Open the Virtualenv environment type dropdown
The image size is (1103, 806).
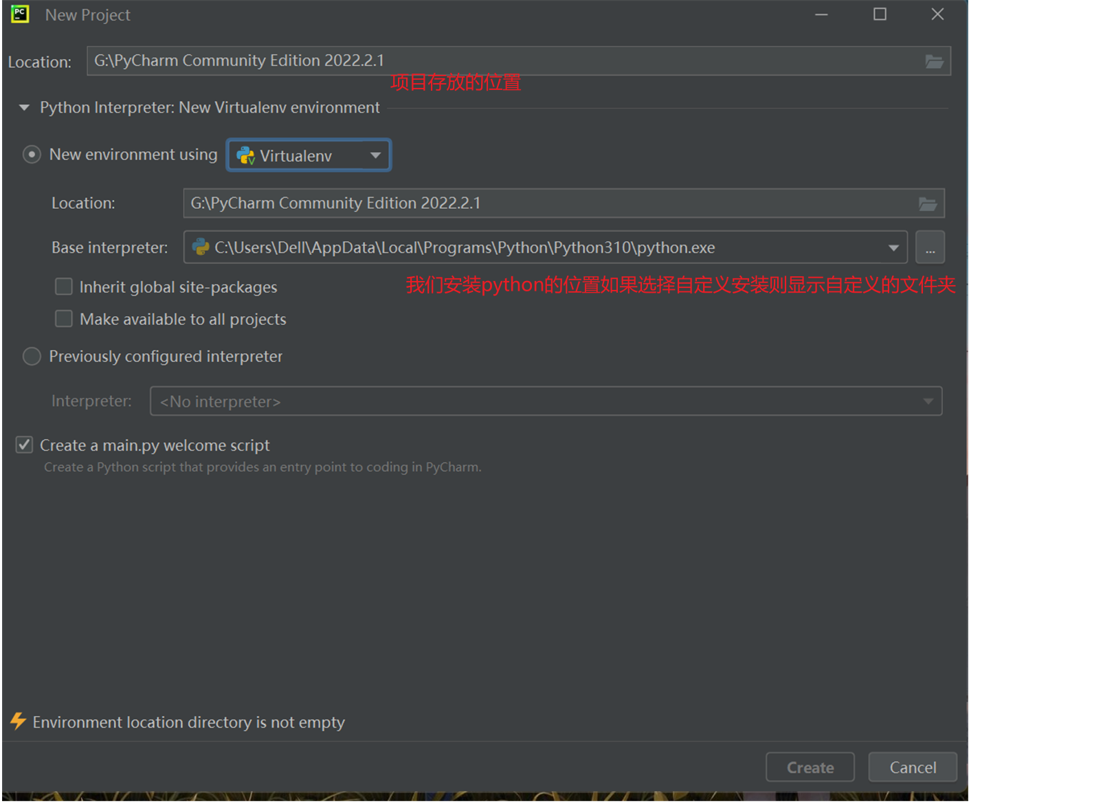click(x=309, y=155)
